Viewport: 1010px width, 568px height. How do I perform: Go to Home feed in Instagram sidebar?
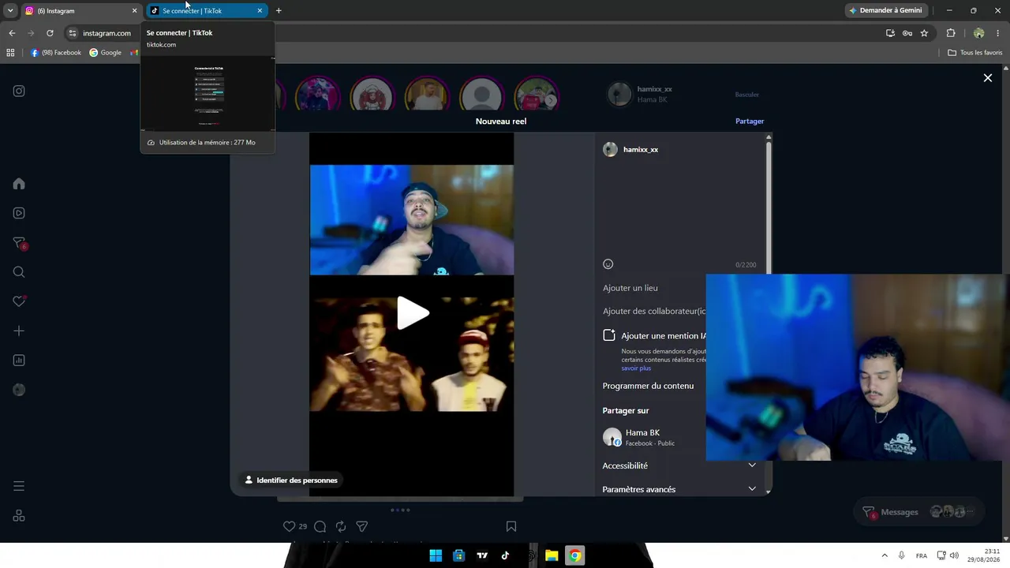[x=19, y=184]
